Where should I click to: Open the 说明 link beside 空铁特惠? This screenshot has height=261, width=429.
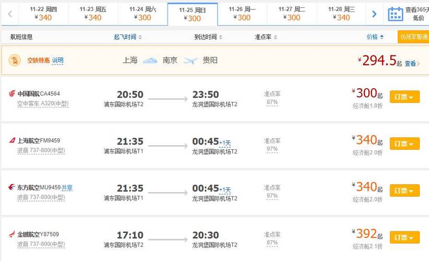[58, 61]
